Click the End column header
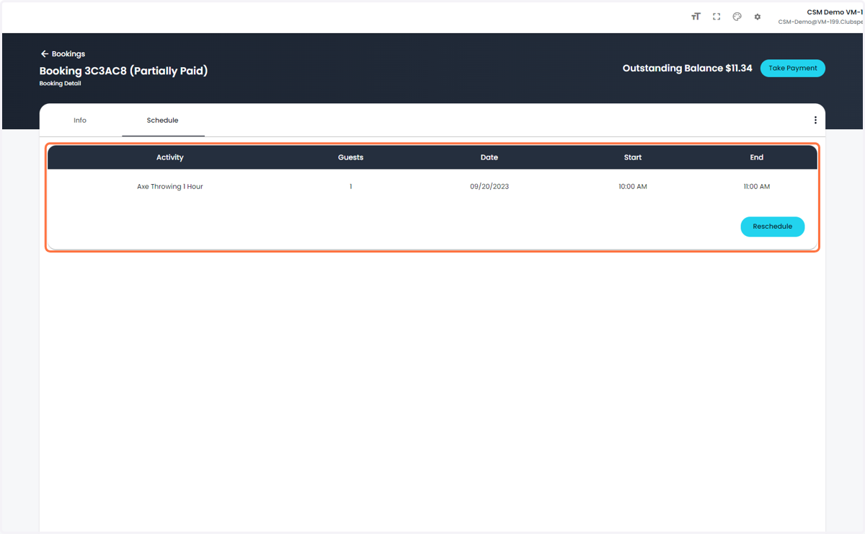The width and height of the screenshot is (865, 534). (x=757, y=157)
